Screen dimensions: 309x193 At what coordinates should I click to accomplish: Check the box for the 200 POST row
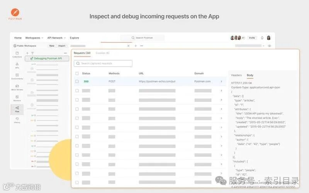[77, 81]
